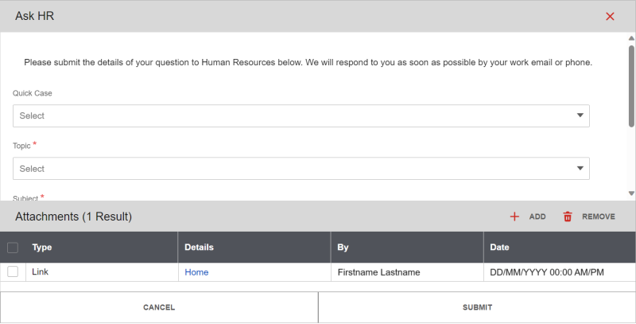The width and height of the screenshot is (636, 324).
Task: Click the REMOVE attachment label
Action: click(599, 217)
